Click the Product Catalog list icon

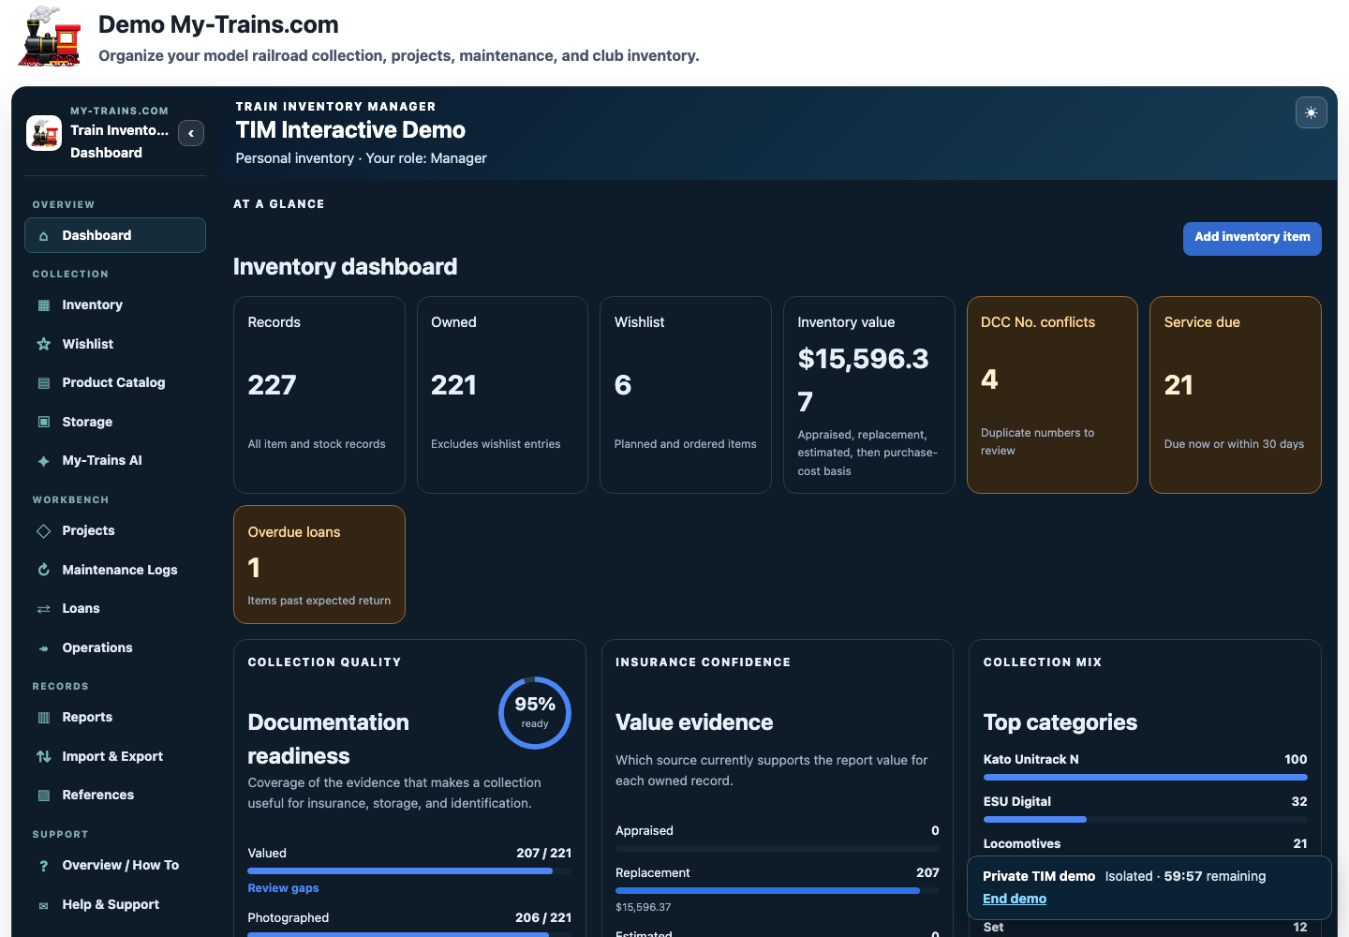(x=43, y=383)
